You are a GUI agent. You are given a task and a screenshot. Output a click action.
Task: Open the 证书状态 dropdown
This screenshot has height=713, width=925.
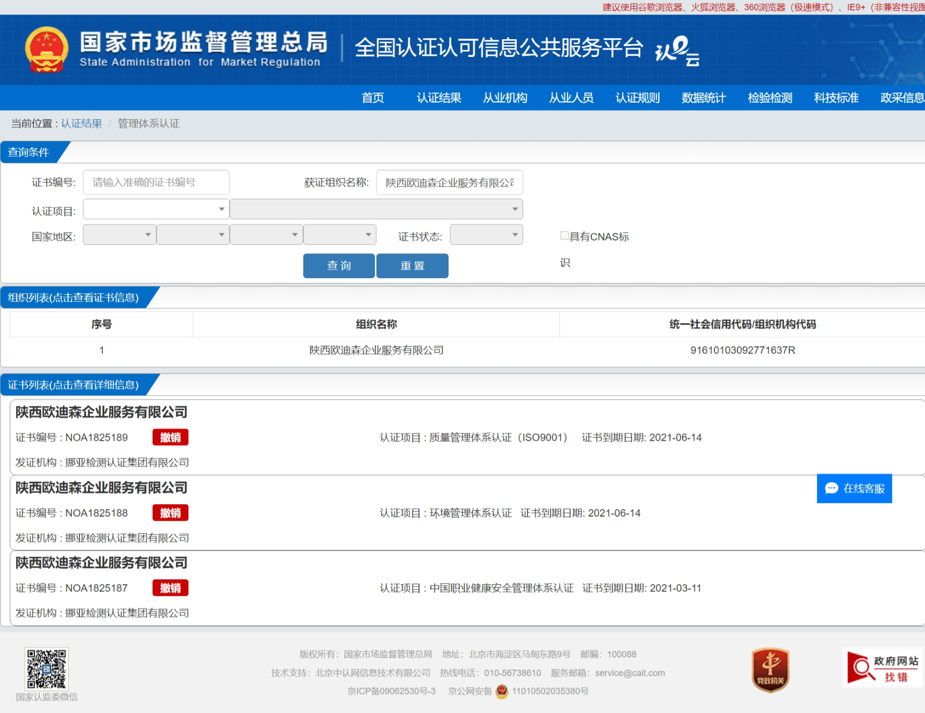coord(486,235)
